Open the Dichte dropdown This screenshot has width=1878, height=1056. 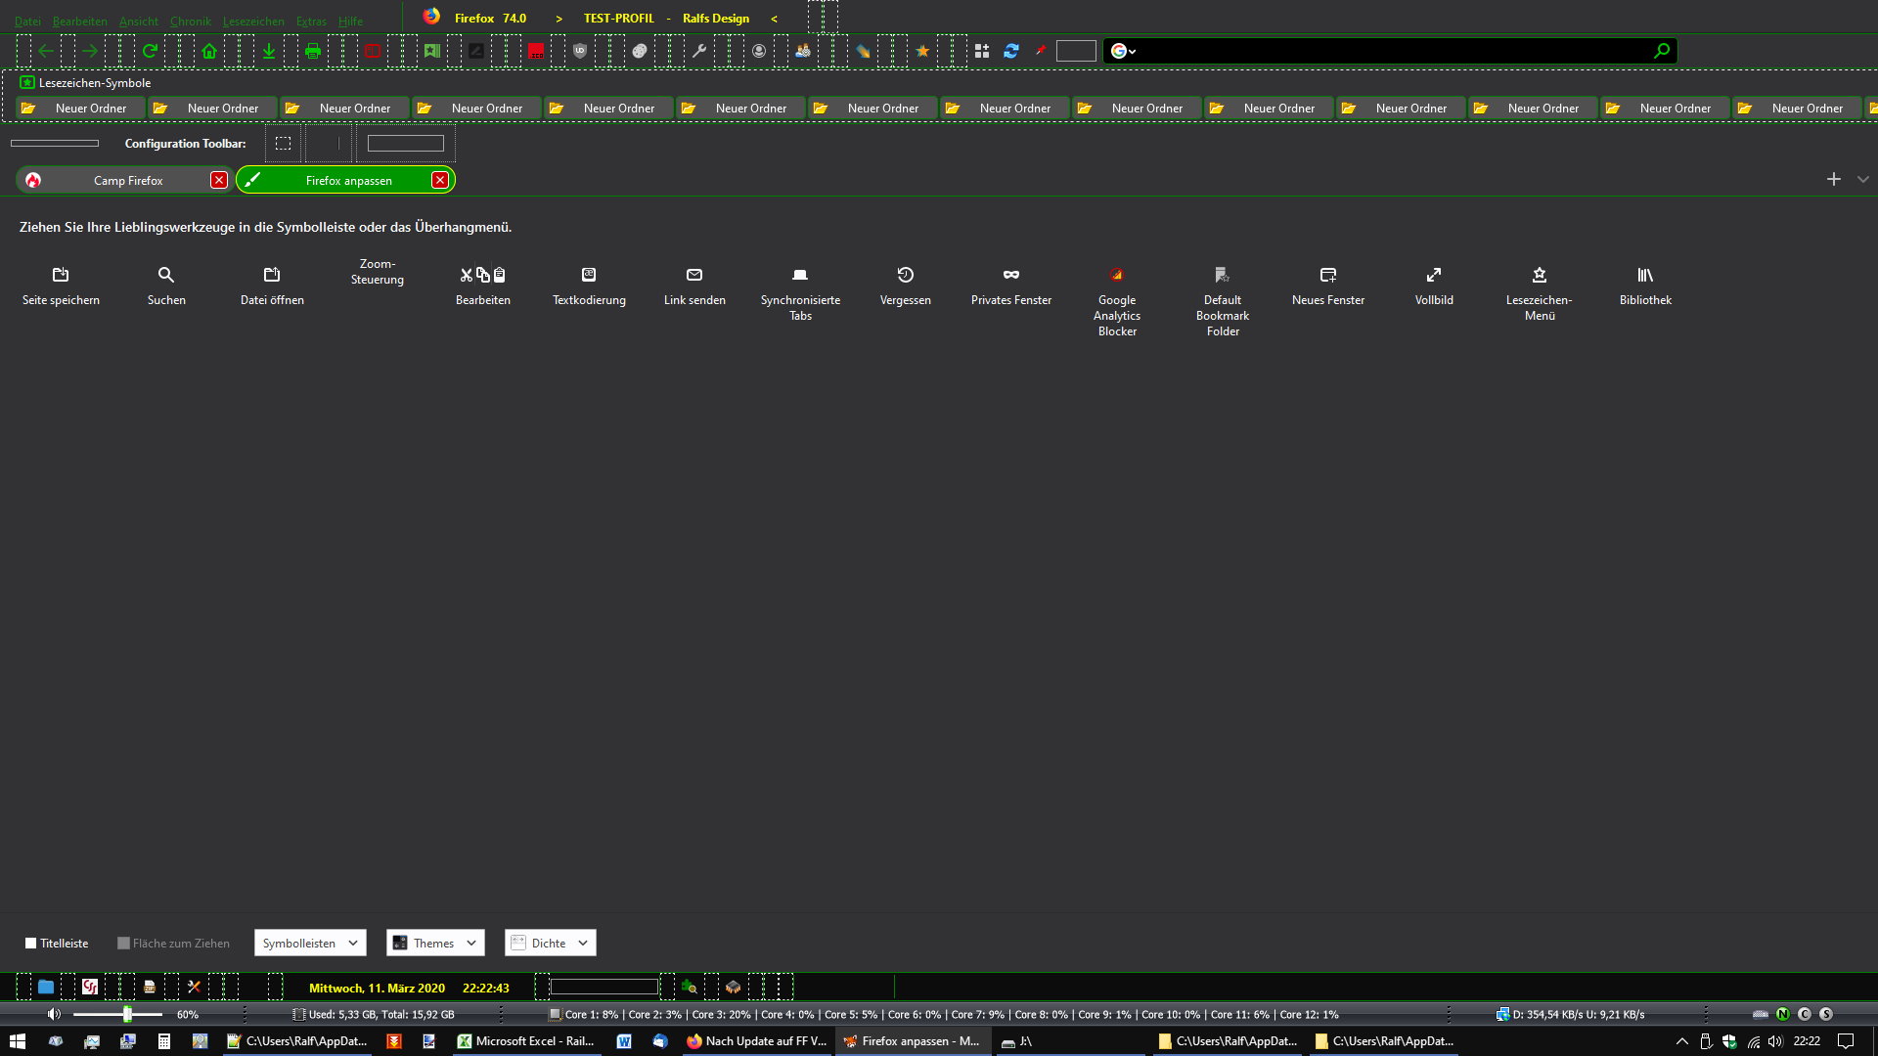pyautogui.click(x=550, y=943)
